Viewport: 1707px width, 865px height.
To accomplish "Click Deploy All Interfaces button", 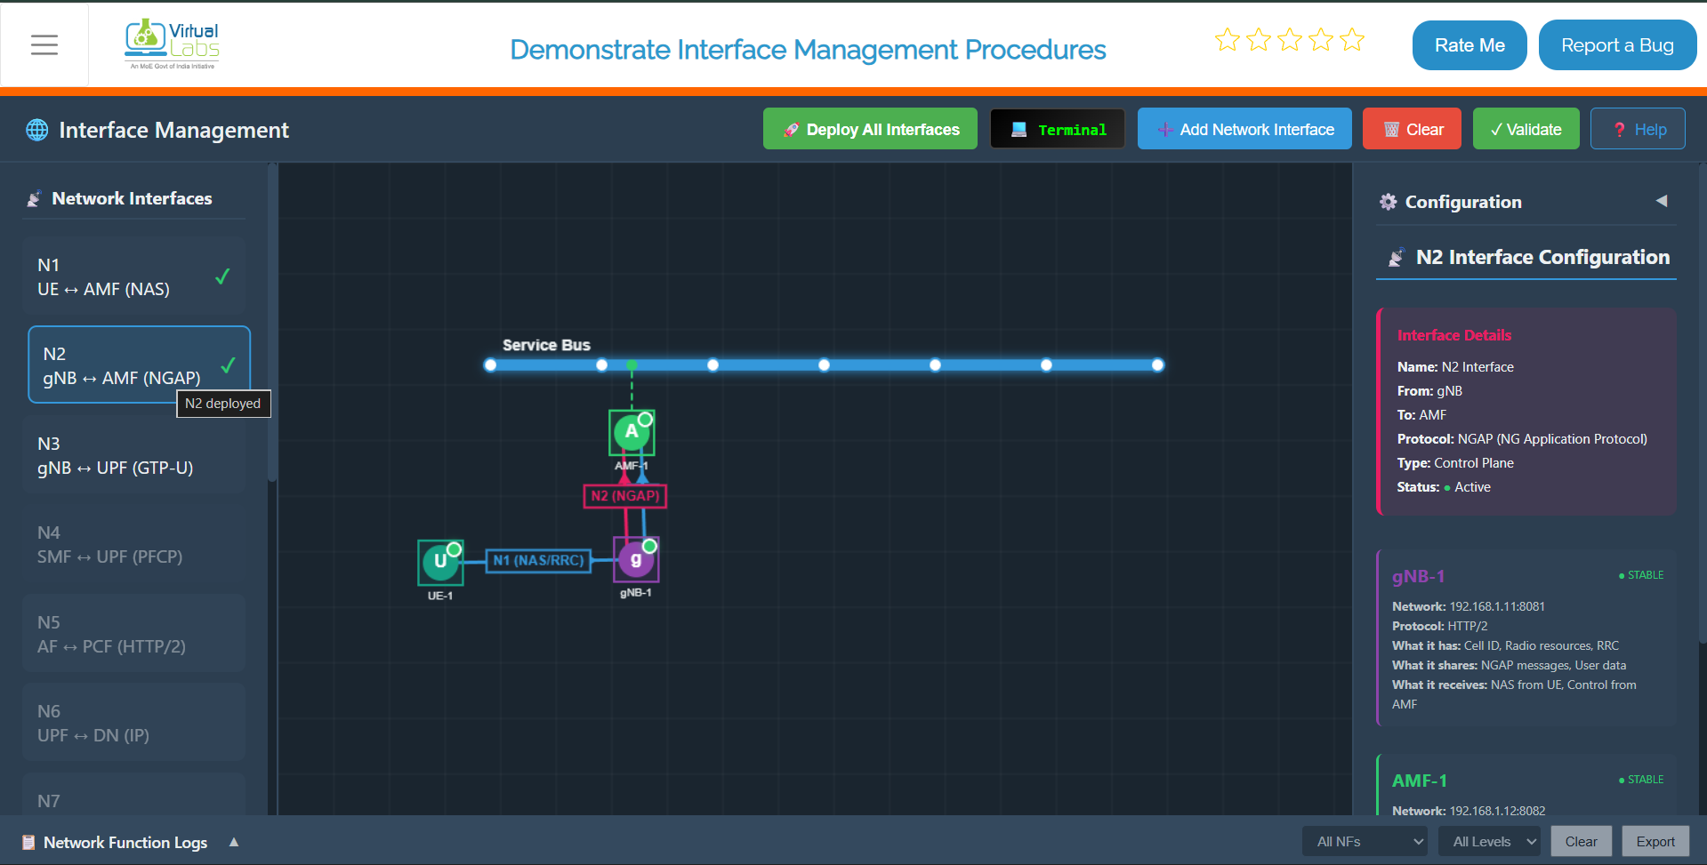I will coord(870,129).
